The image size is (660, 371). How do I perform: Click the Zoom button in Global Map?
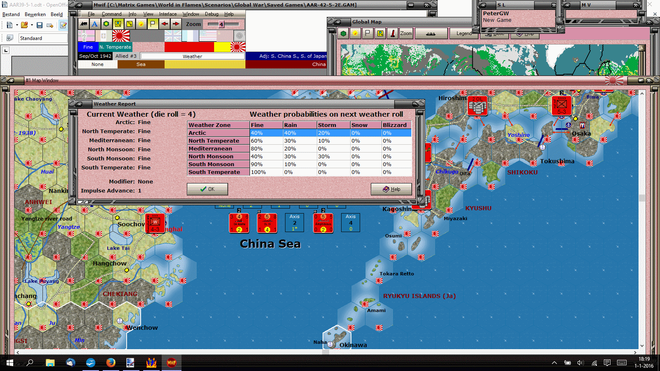click(406, 34)
